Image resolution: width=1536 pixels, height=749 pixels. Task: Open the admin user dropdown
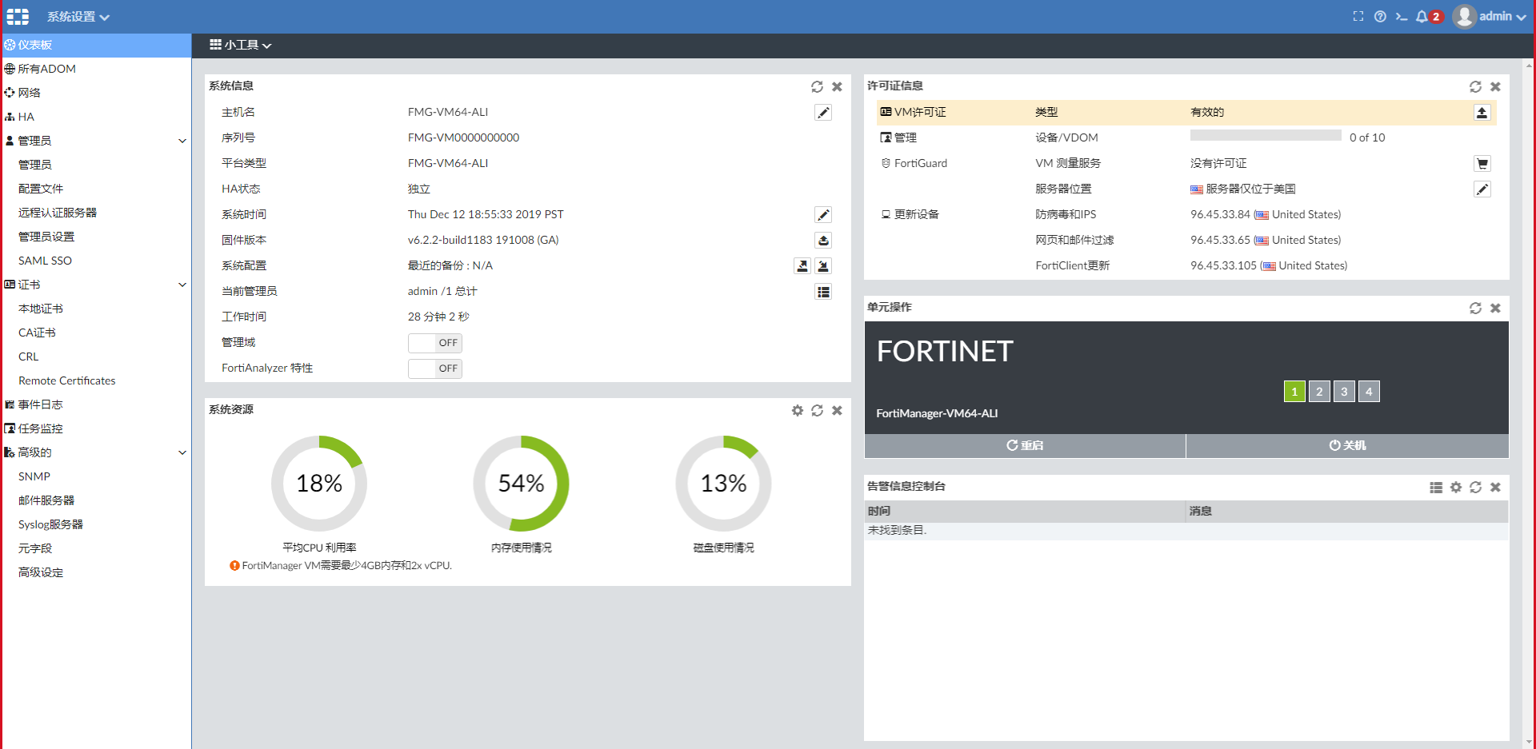click(x=1490, y=16)
